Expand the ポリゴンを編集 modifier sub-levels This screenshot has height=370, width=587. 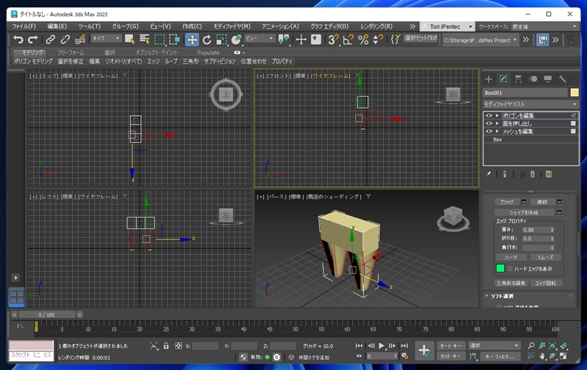497,116
